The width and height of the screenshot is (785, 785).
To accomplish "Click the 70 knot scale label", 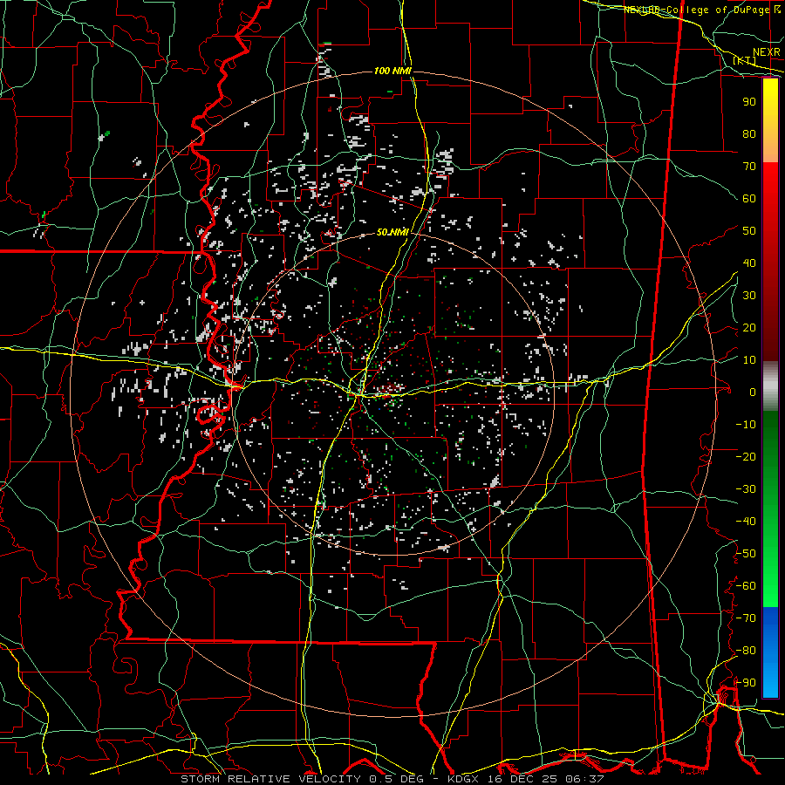I will [x=749, y=167].
